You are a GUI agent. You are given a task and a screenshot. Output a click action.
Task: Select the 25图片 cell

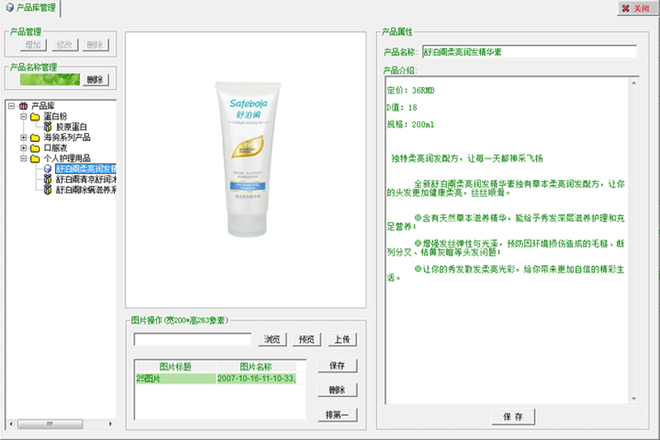click(176, 379)
